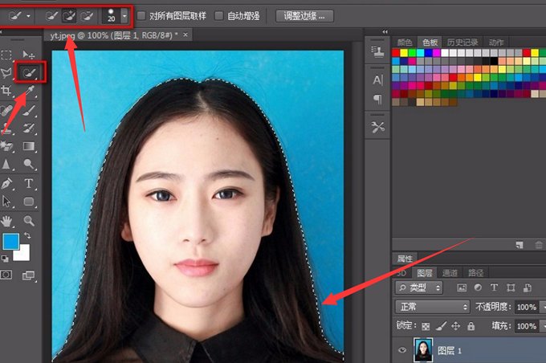
Task: Select the Crop tool
Action: pyautogui.click(x=6, y=91)
